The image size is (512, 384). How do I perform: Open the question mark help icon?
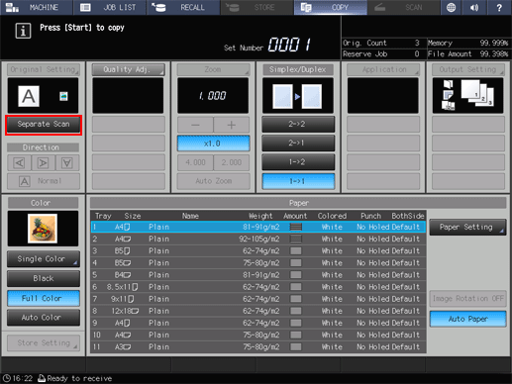pyautogui.click(x=499, y=7)
